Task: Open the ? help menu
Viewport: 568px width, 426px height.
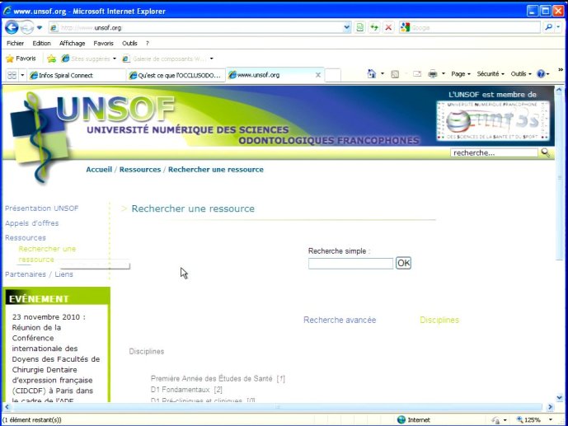Action: (x=147, y=44)
